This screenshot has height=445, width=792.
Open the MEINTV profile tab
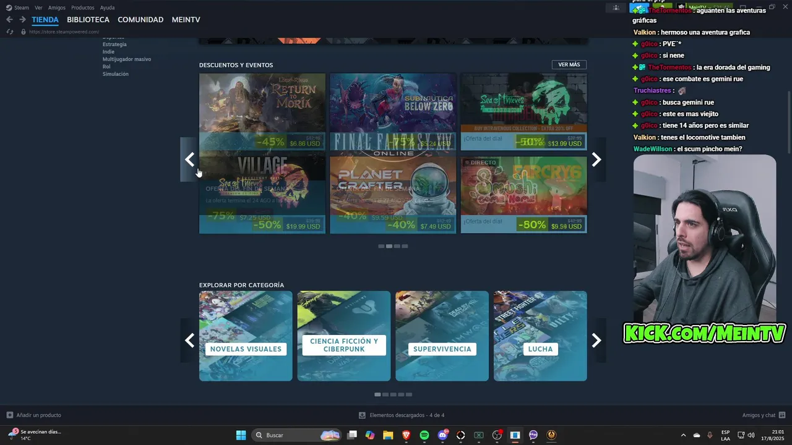(186, 20)
